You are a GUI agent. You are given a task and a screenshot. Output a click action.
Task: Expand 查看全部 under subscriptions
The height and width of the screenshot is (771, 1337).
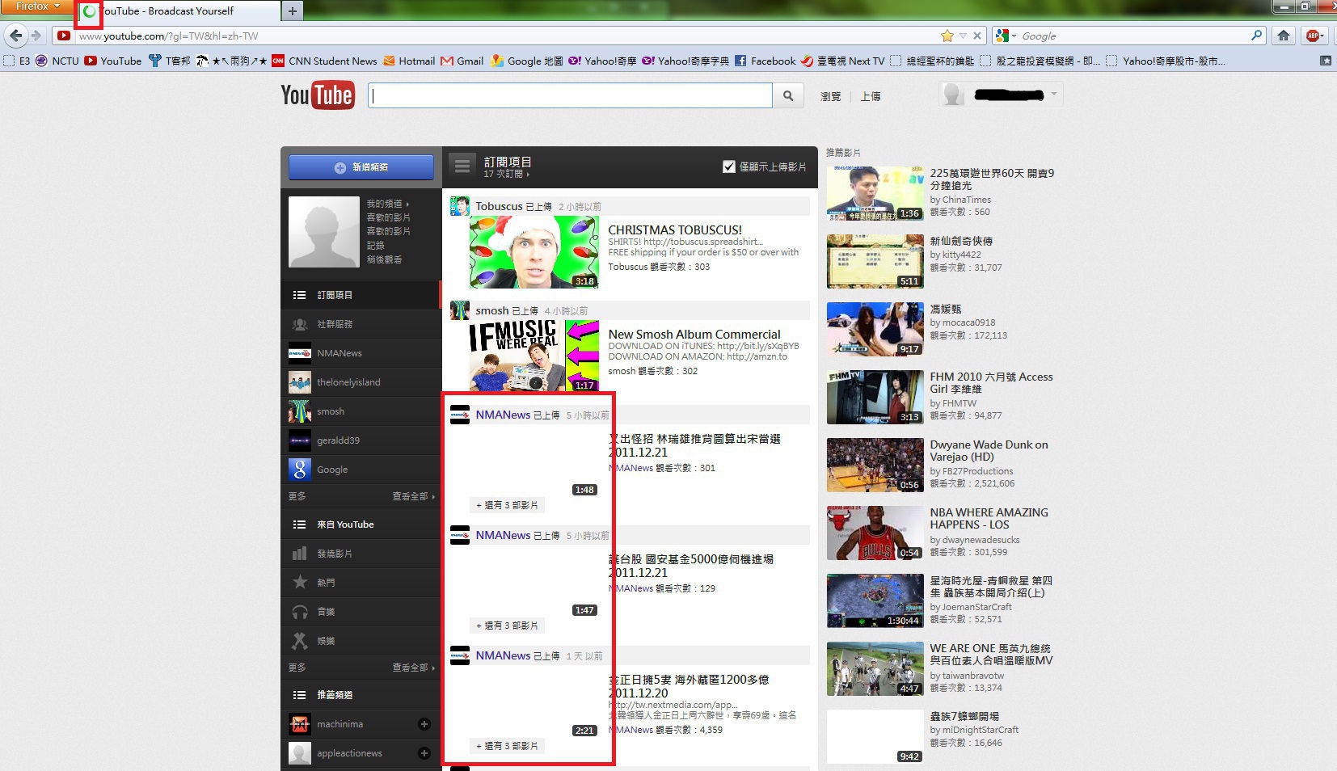[413, 496]
